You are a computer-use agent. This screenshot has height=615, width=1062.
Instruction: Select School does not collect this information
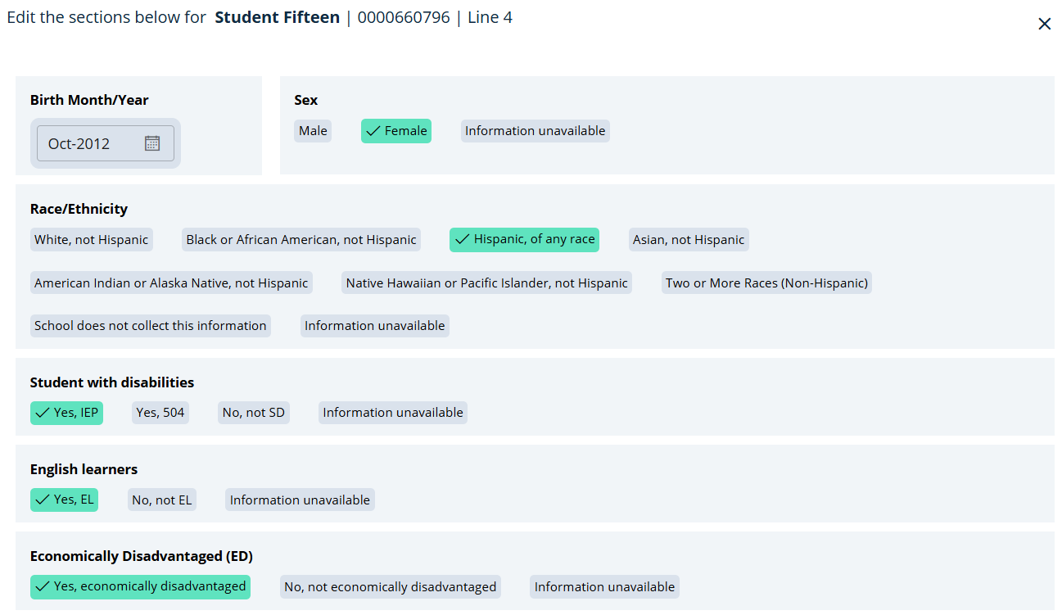pyautogui.click(x=151, y=326)
